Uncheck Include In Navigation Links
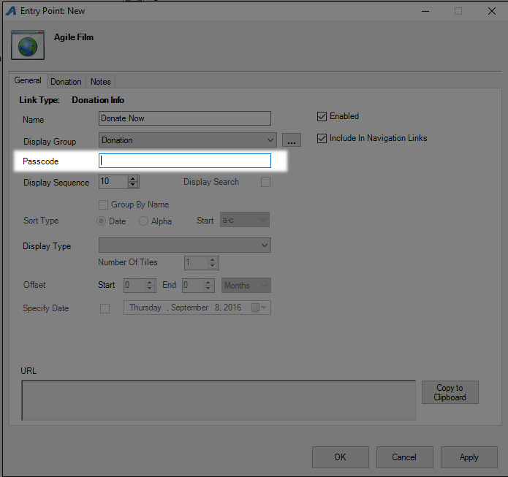This screenshot has height=477, width=508. [x=322, y=138]
